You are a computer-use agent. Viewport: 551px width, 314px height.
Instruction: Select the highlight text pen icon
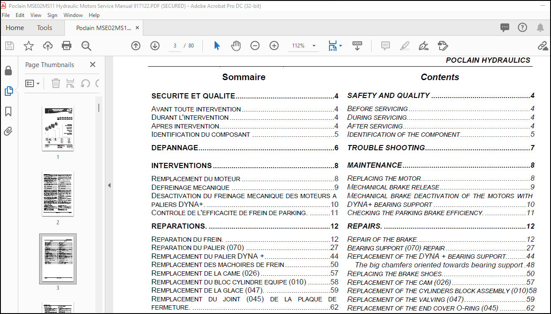(x=405, y=46)
